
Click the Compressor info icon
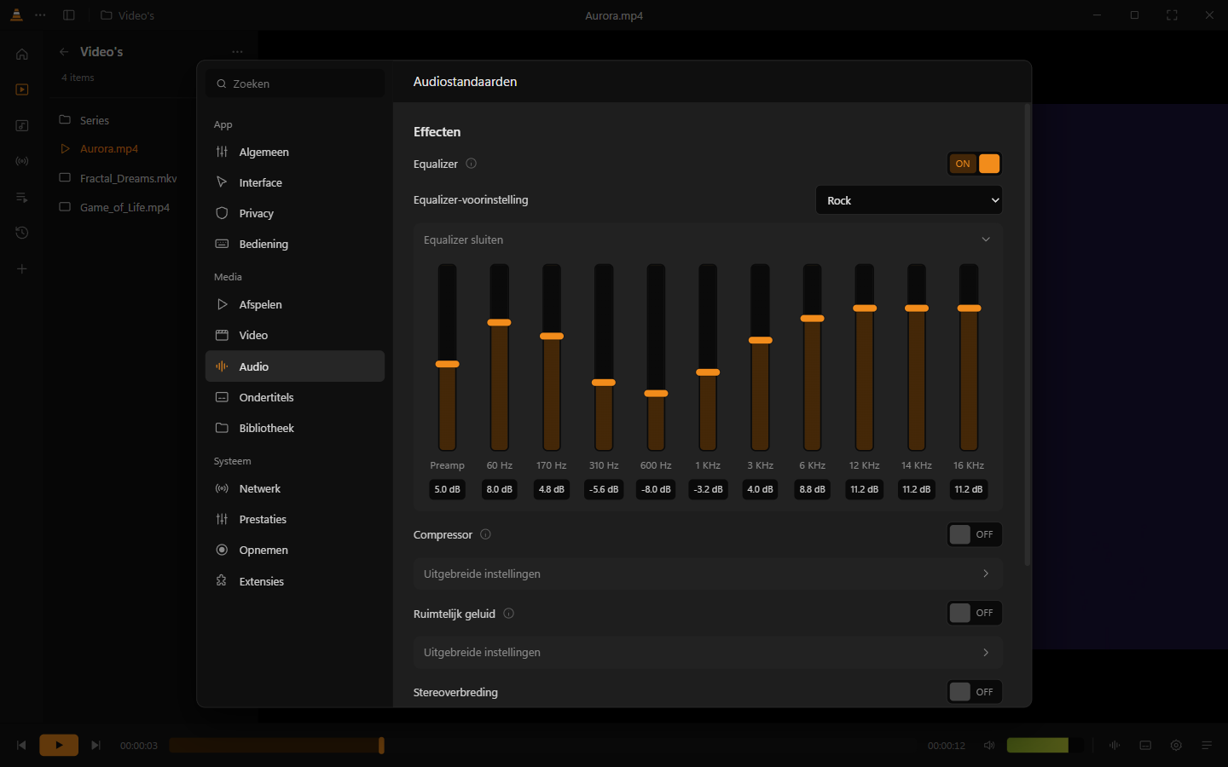[485, 534]
